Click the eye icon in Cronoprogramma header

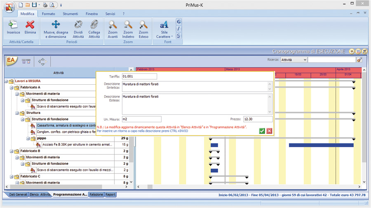coord(352,51)
